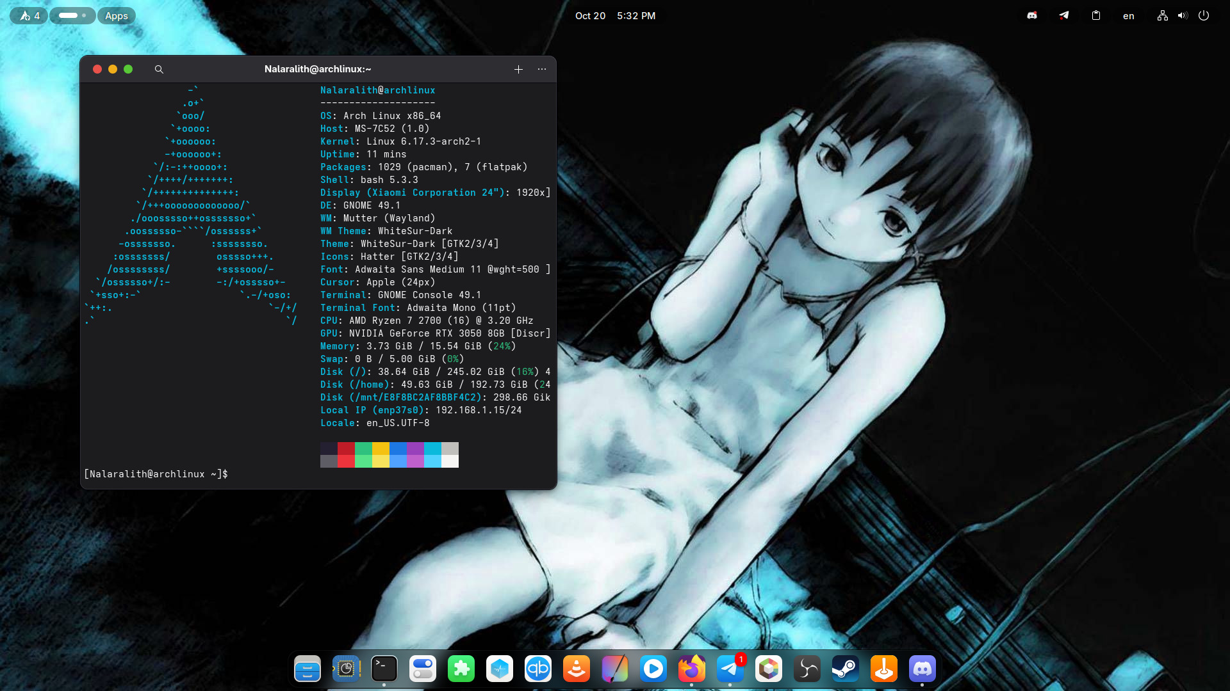Open a new terminal tab with plus
1230x691 pixels.
(518, 69)
